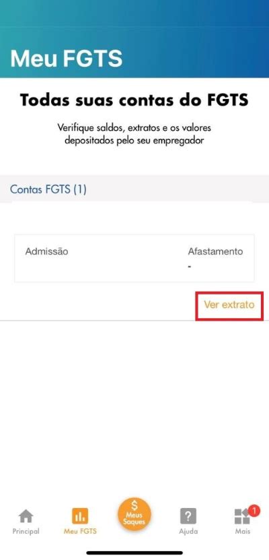This screenshot has height=560, width=269.
Task: Tap the Mais tab label
Action: (x=243, y=531)
